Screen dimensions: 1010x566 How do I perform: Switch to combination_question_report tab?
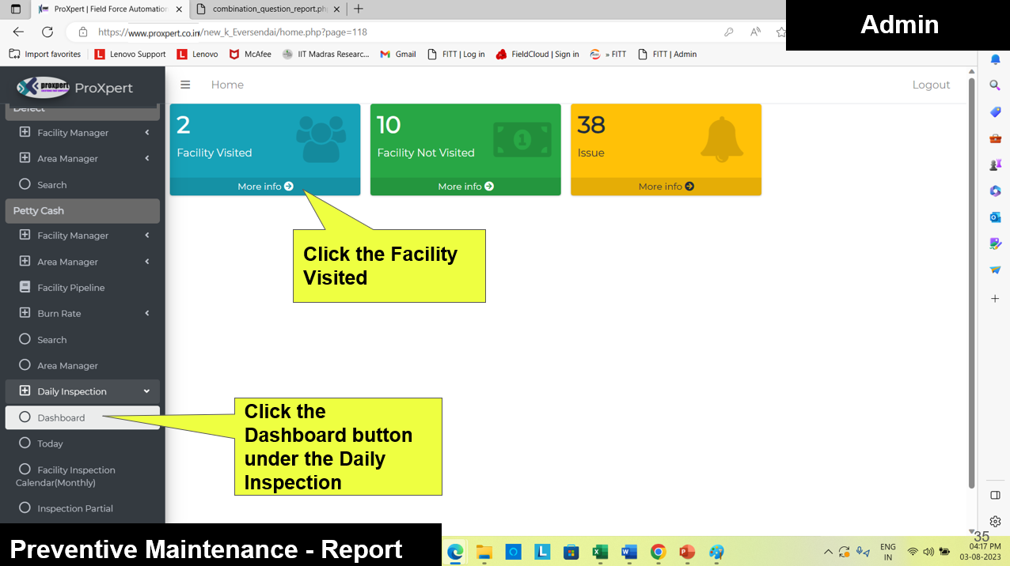pyautogui.click(x=265, y=9)
